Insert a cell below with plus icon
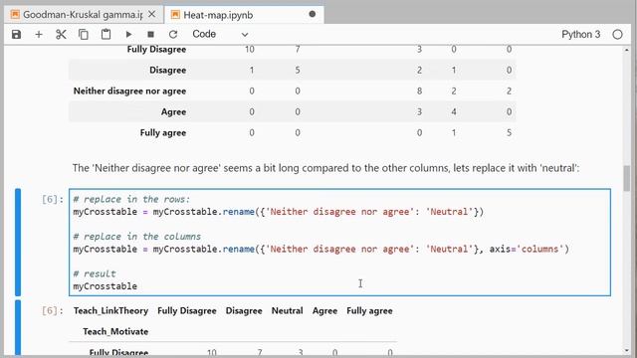Viewport: 637px width, 358px height. tap(39, 35)
